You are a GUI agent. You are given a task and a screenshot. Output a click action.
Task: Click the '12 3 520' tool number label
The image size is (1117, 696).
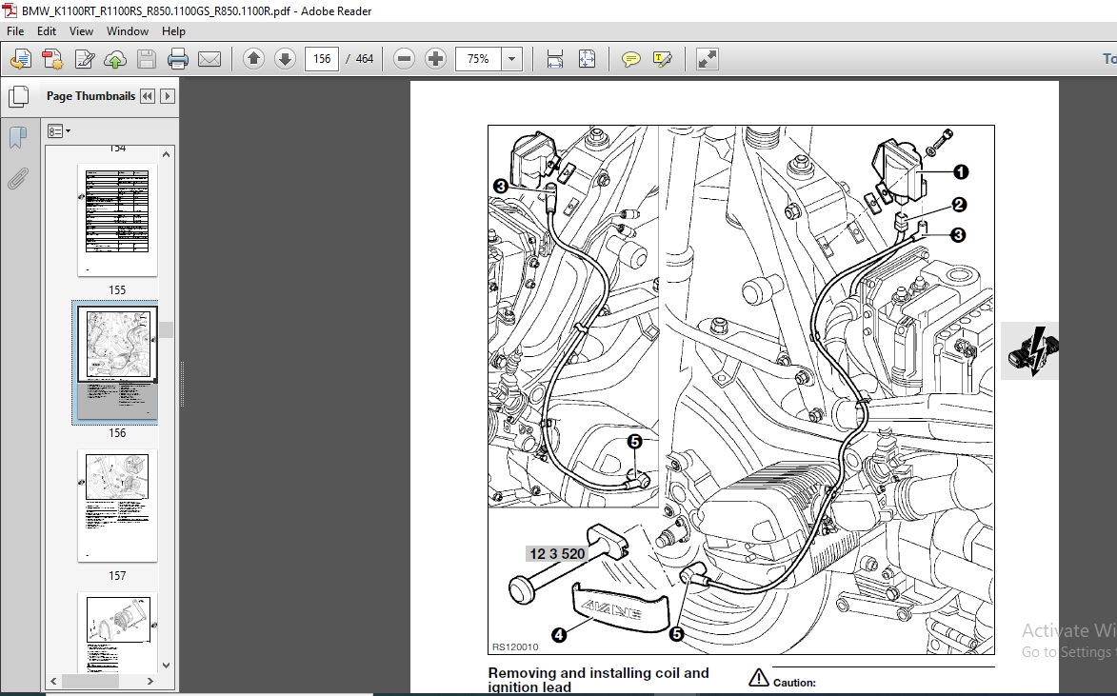tap(557, 553)
